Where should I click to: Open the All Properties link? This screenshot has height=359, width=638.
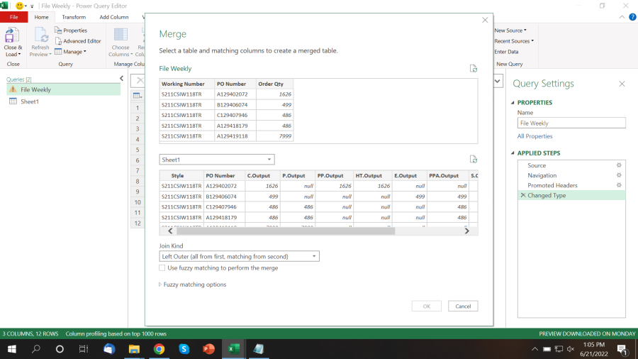(x=535, y=136)
